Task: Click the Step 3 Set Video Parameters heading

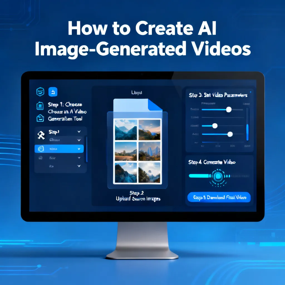Action: (218, 95)
